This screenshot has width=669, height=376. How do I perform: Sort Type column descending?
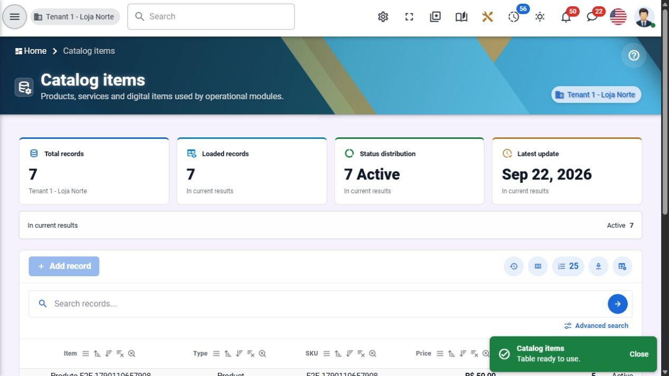click(239, 354)
